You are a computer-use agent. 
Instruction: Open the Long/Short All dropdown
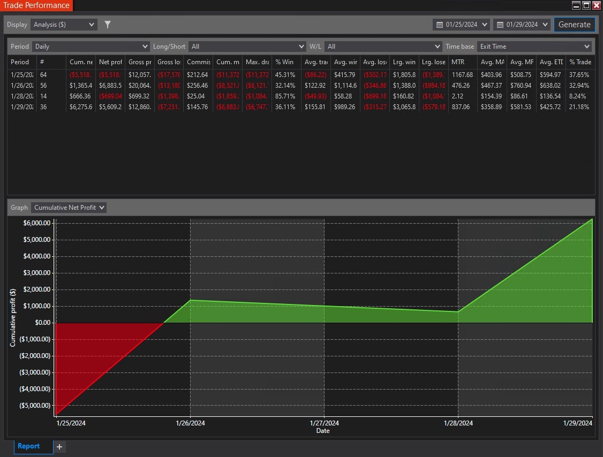point(247,47)
